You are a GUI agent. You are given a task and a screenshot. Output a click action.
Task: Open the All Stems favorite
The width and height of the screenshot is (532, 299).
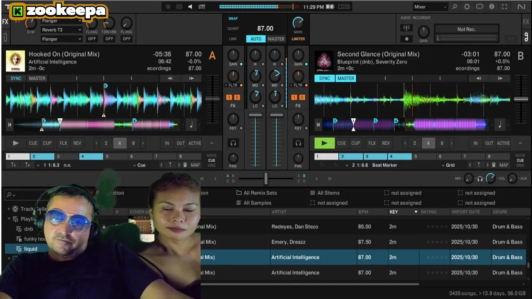325,193
